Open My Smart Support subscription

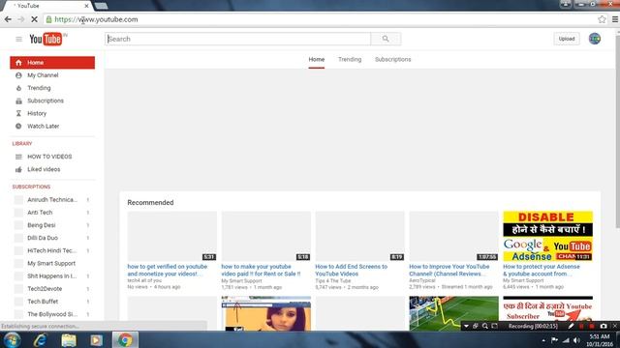pos(52,263)
